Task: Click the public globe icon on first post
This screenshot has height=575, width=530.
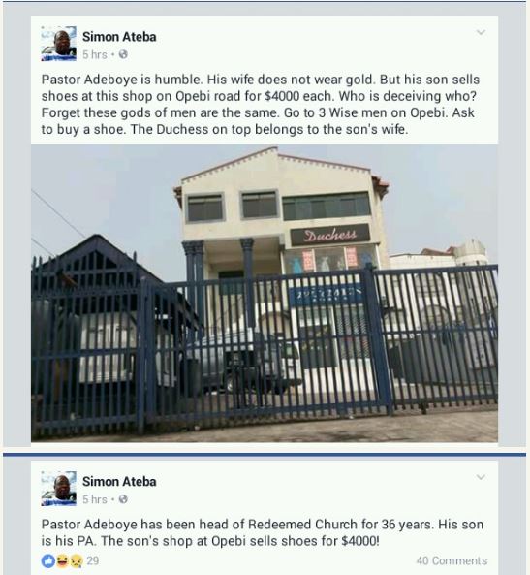Action: tap(123, 54)
